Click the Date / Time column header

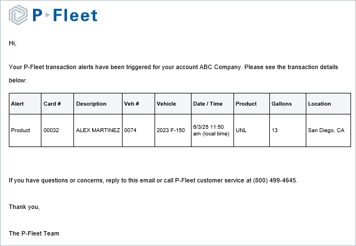point(208,104)
